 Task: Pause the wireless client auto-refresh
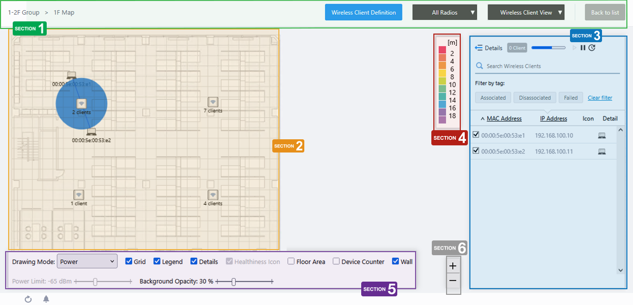point(583,48)
